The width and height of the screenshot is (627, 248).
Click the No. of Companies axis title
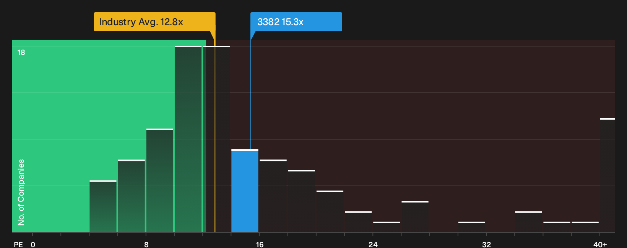tap(21, 192)
